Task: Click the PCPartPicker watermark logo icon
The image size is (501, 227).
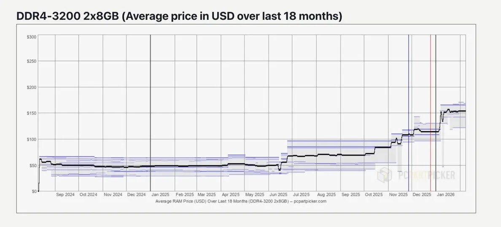Action: (x=384, y=175)
